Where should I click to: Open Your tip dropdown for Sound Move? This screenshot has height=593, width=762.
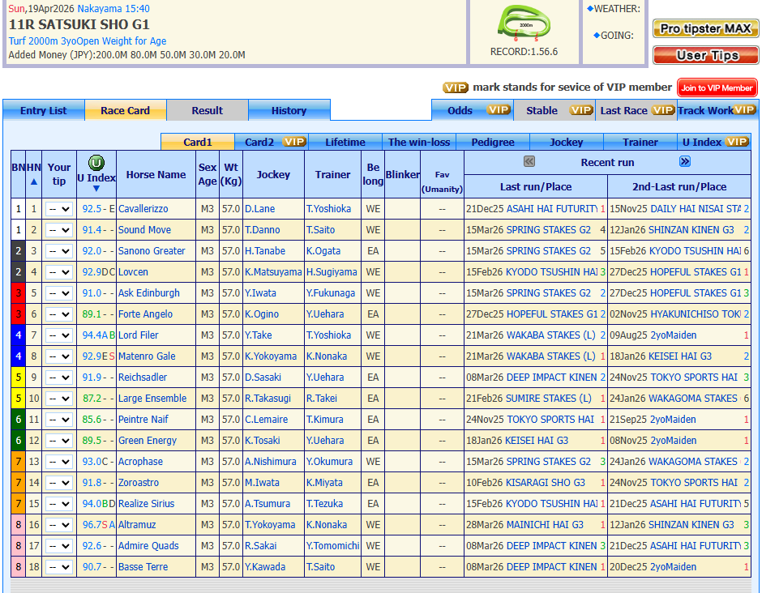click(x=59, y=230)
